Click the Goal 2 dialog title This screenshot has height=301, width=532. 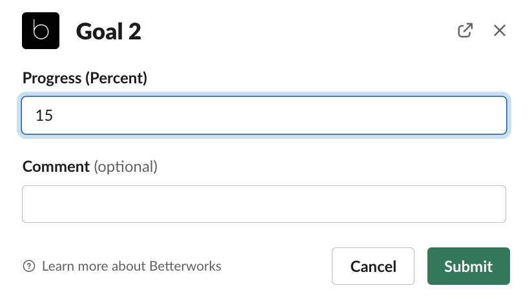[108, 32]
